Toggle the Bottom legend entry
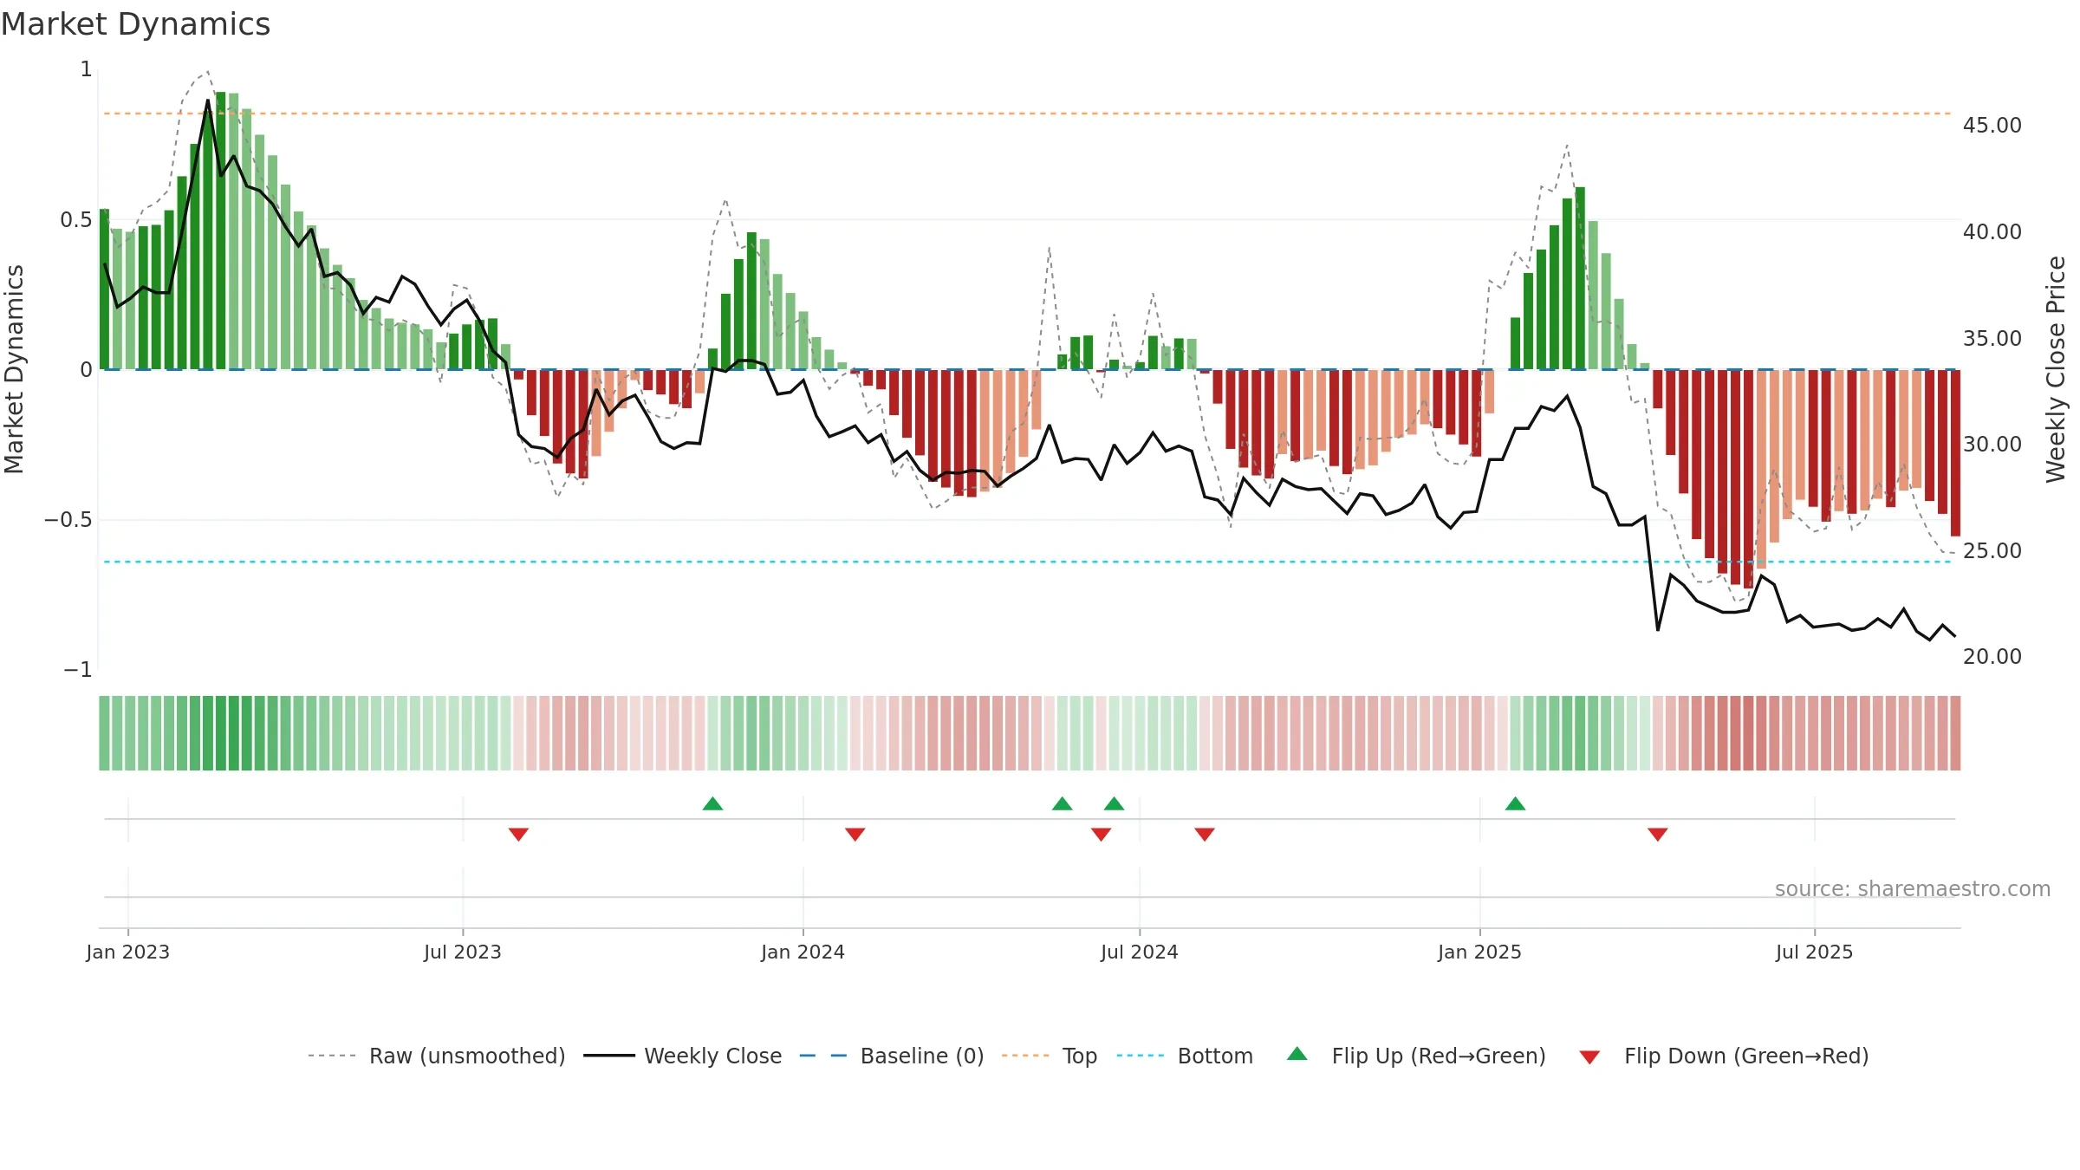The width and height of the screenshot is (2080, 1170). pos(1185,1056)
